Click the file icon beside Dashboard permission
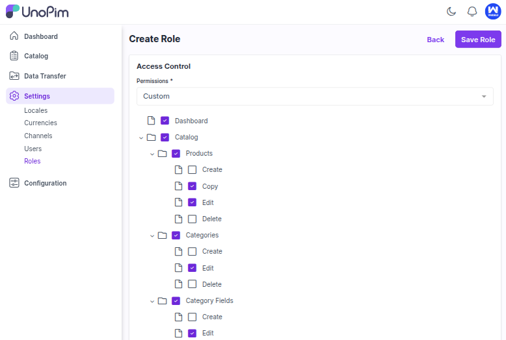The width and height of the screenshot is (506, 340). [x=151, y=121]
